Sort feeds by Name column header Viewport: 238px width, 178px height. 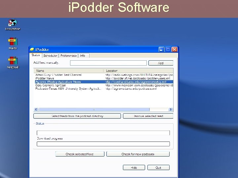[x=69, y=71]
